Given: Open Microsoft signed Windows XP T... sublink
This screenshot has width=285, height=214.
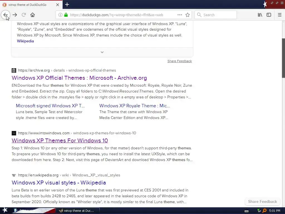Looking at the screenshot, I should point(50,106).
